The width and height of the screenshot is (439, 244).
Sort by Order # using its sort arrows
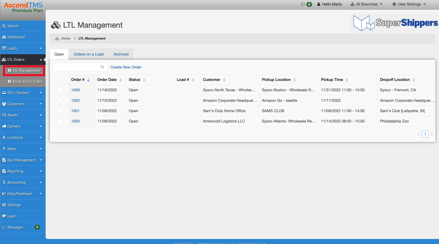(x=88, y=80)
